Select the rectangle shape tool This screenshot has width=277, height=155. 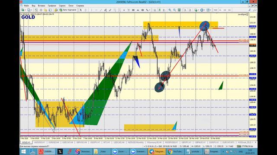coord(133,10)
